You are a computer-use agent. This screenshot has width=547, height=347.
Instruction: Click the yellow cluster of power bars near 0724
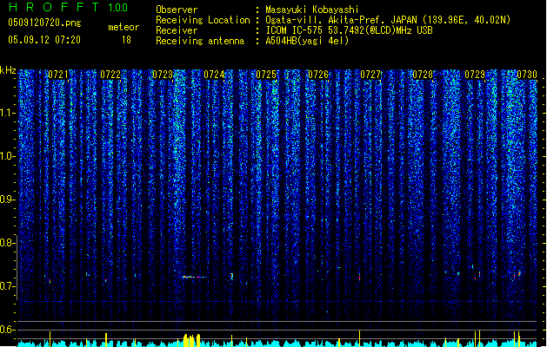(x=192, y=340)
